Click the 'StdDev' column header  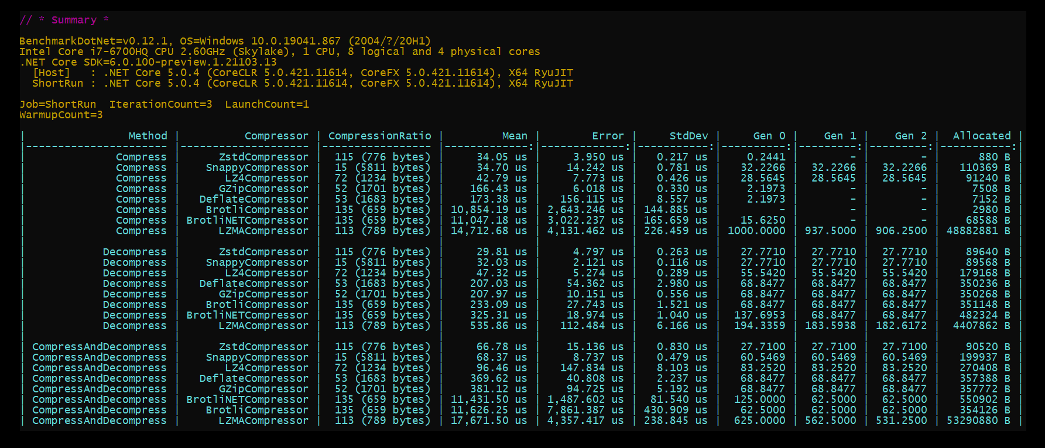(x=688, y=136)
